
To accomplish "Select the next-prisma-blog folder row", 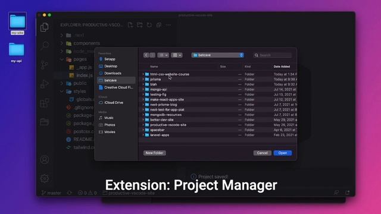I will pyautogui.click(x=218, y=105).
